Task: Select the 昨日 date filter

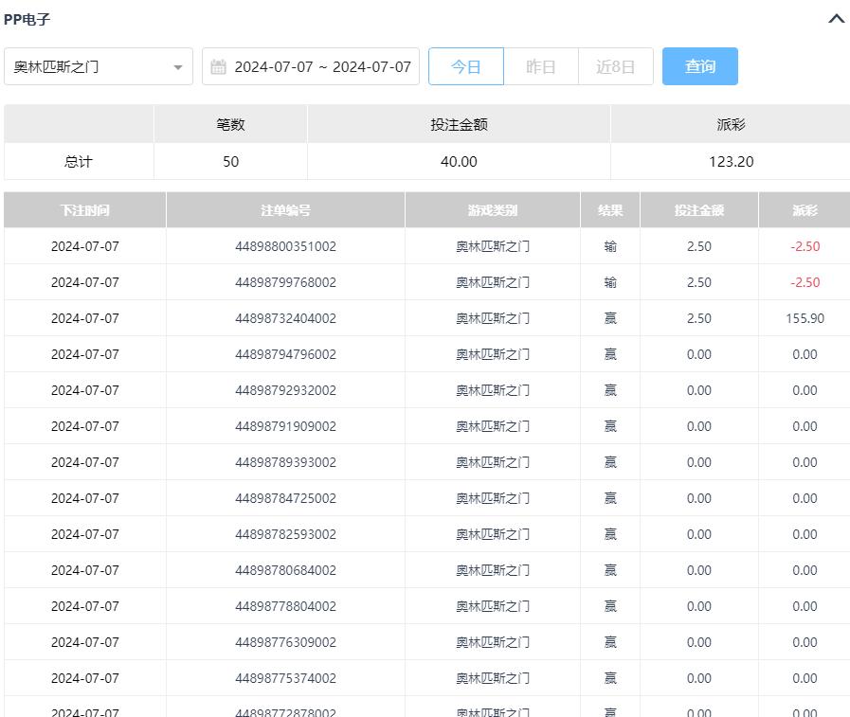Action: [x=540, y=67]
